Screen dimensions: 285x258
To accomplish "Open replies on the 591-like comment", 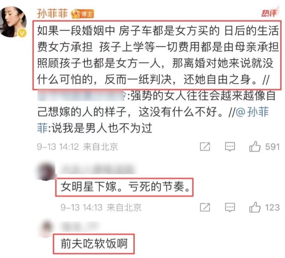I will pyautogui.click(x=230, y=147).
